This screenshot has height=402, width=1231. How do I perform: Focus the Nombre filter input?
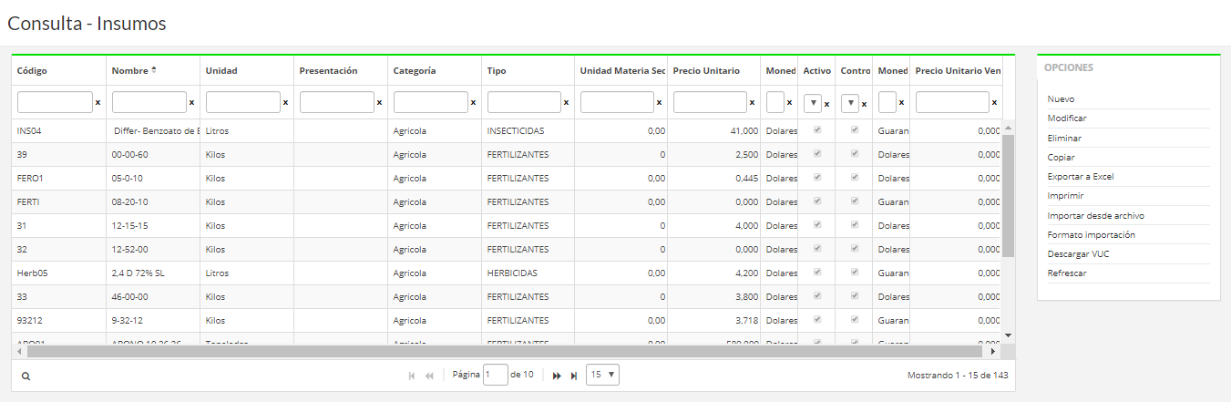coord(149,102)
